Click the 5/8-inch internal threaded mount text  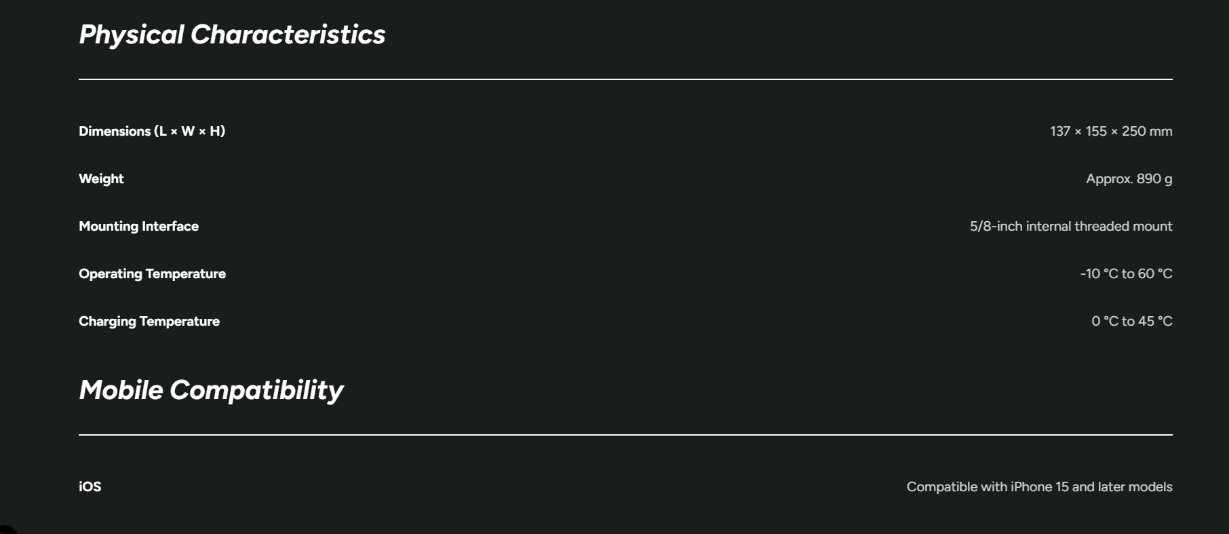click(1071, 226)
